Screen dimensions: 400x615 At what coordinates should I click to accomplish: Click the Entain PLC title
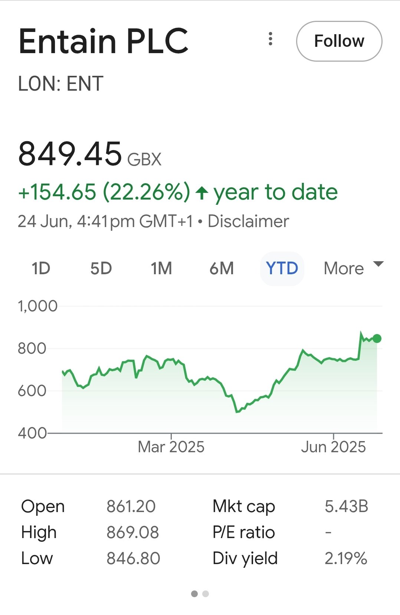click(x=104, y=41)
